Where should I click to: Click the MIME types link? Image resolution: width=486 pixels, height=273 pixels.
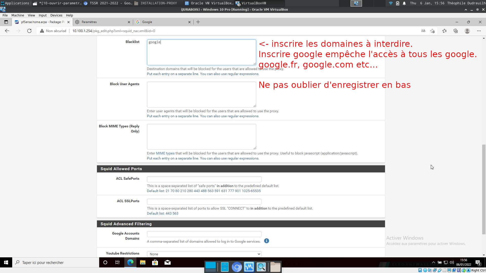(165, 153)
